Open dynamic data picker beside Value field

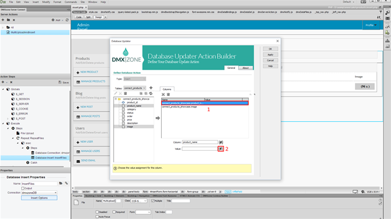[x=221, y=149]
